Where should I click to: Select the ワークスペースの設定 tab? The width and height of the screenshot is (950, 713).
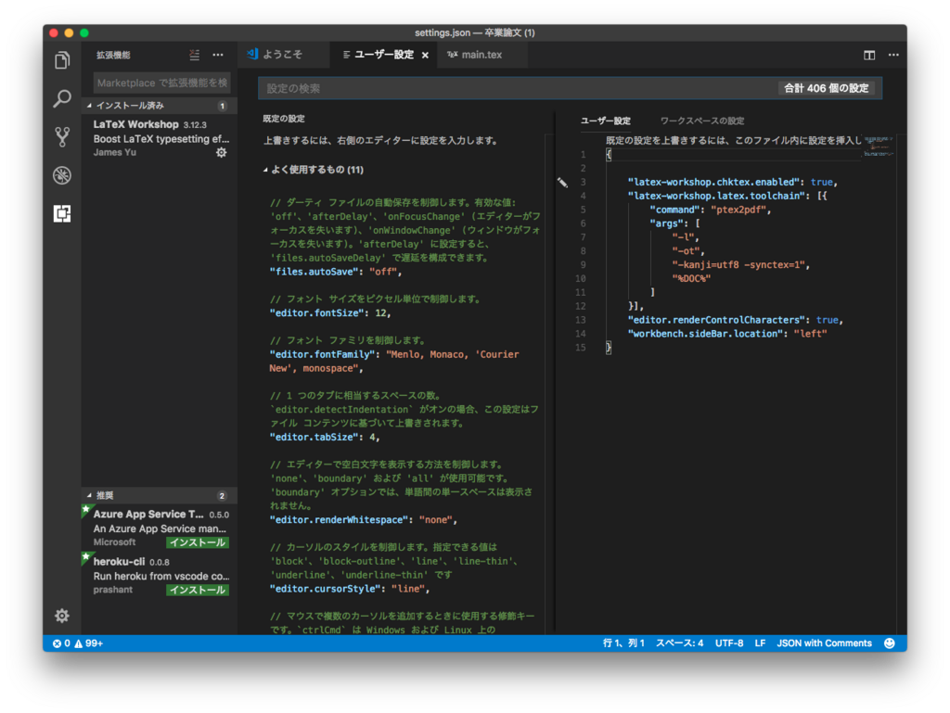click(x=702, y=121)
